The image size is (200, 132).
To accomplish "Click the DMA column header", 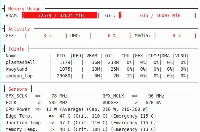I will (166, 56).
